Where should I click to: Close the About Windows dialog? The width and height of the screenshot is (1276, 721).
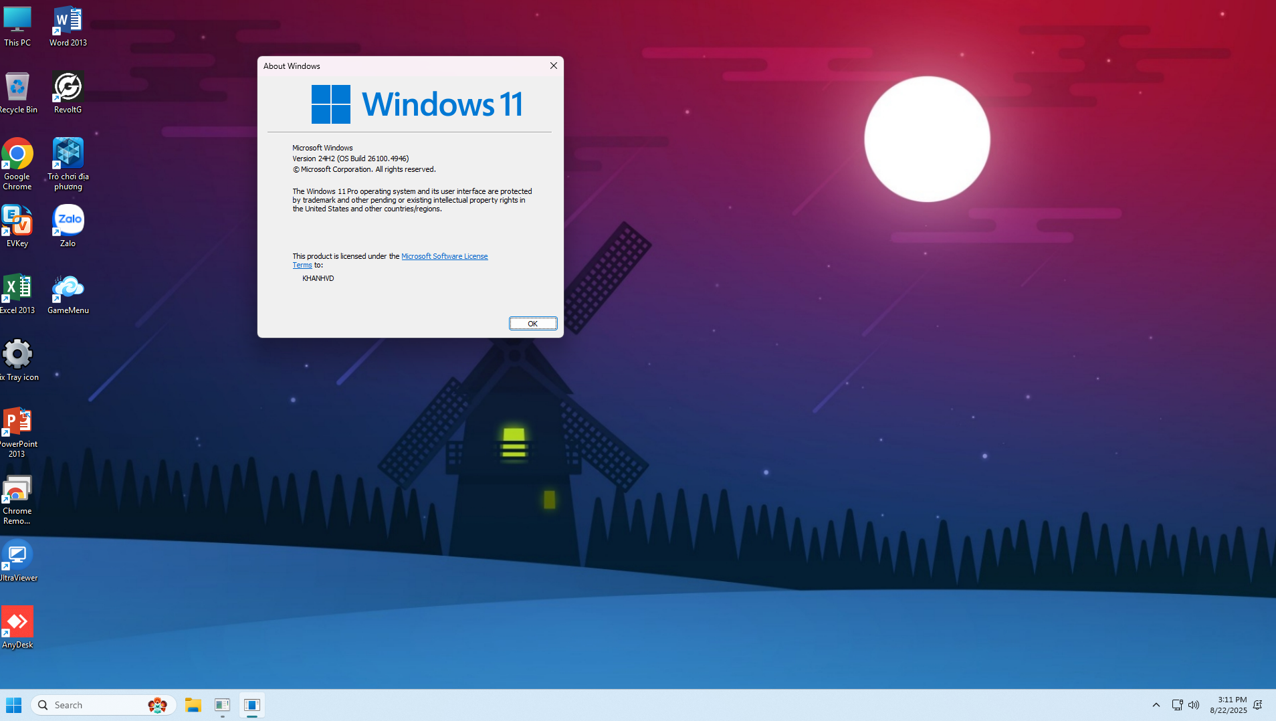554,66
